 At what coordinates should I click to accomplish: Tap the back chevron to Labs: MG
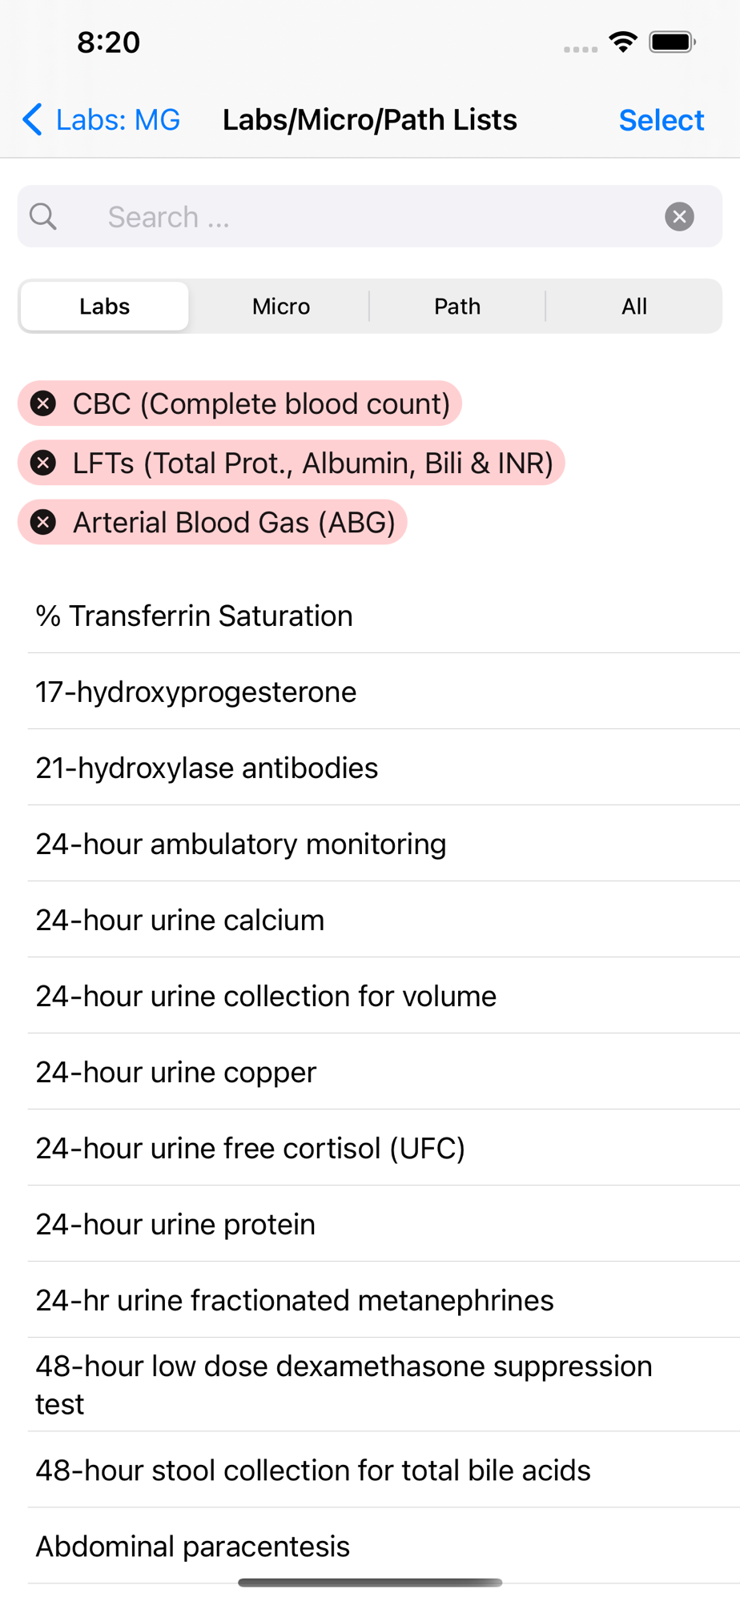pos(32,120)
